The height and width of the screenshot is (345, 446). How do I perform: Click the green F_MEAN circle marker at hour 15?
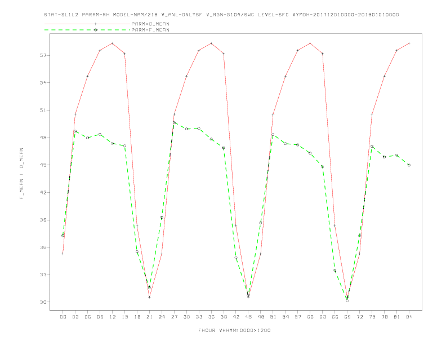click(124, 146)
